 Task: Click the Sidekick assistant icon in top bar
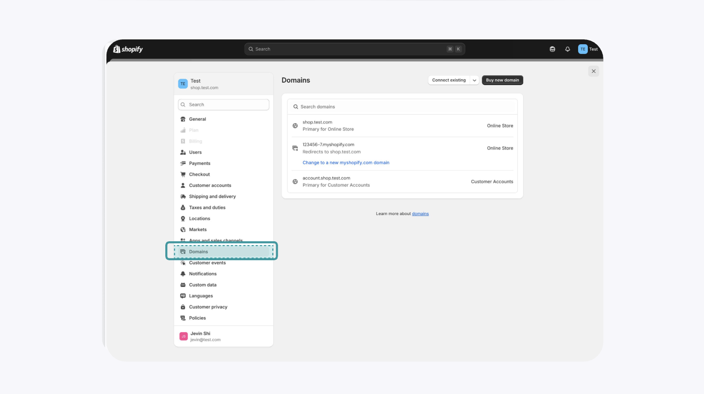pos(552,49)
